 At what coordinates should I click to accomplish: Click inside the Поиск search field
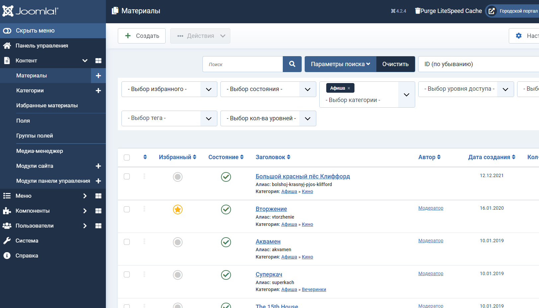(x=243, y=64)
